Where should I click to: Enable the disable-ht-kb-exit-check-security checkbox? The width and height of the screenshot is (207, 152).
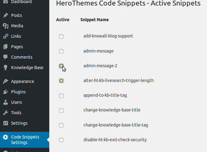coord(61,140)
